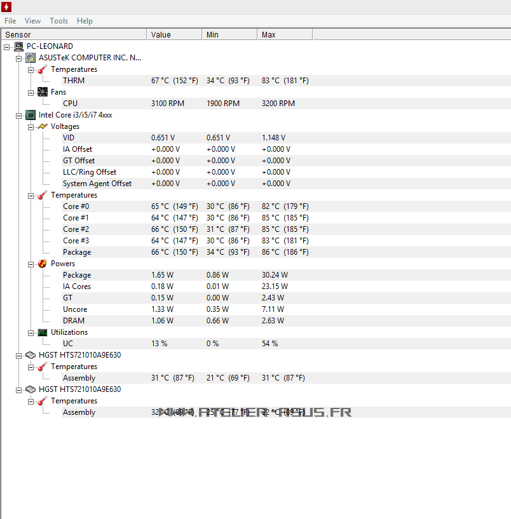Select the THRM sensor row
The image size is (511, 519).
(x=73, y=81)
